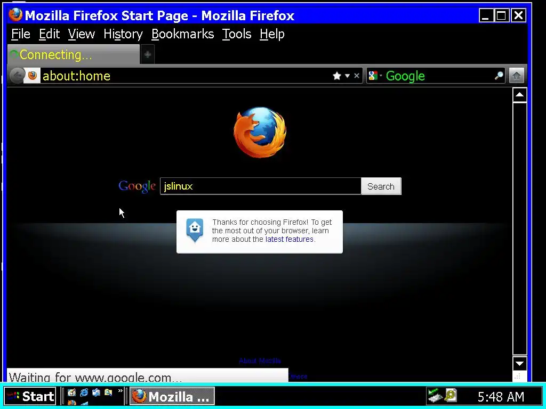The image size is (546, 409).
Task: Click the Waiting for www.google.com status text
Action: 95,377
